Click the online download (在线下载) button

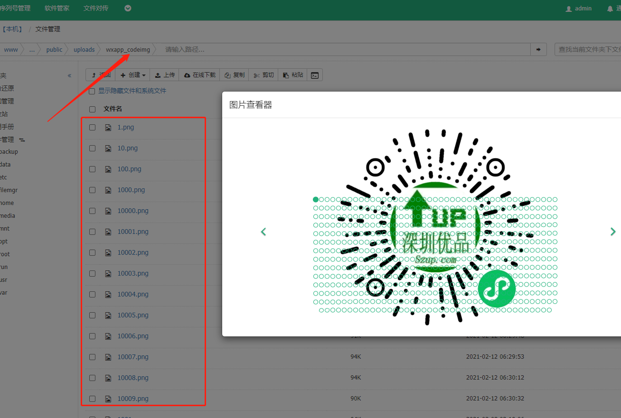[x=199, y=75]
